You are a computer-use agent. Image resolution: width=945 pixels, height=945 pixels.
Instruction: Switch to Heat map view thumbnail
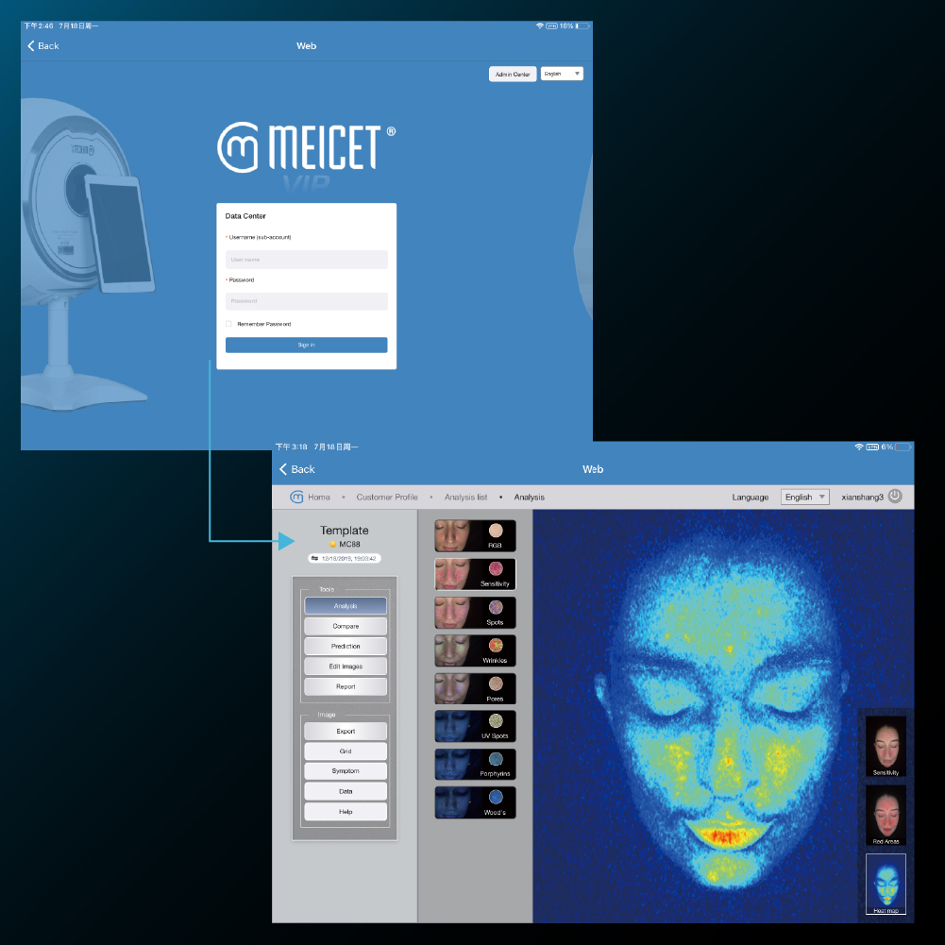(x=886, y=884)
